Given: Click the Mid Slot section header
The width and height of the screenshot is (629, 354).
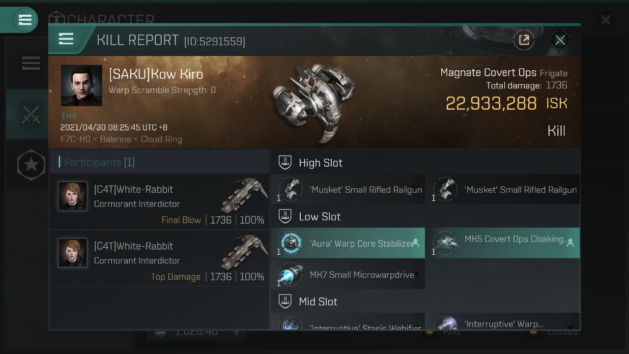Looking at the screenshot, I should point(318,301).
